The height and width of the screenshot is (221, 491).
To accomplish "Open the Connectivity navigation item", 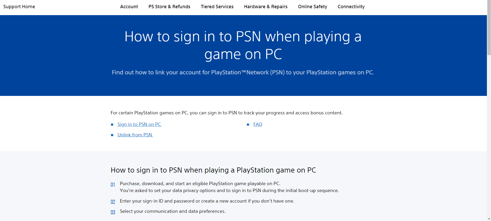I will point(351,7).
